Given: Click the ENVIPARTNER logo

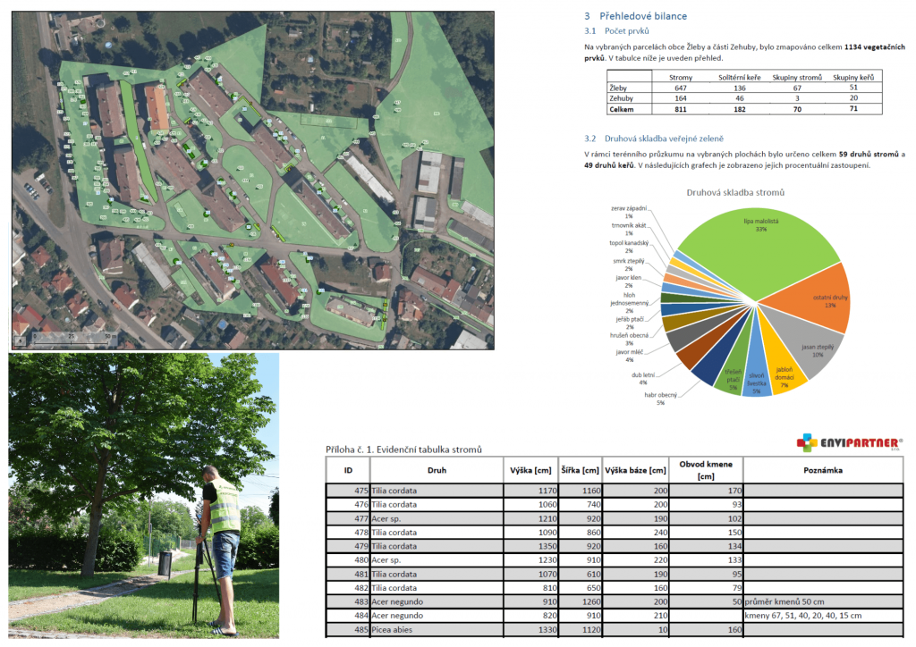Looking at the screenshot, I should 849,442.
